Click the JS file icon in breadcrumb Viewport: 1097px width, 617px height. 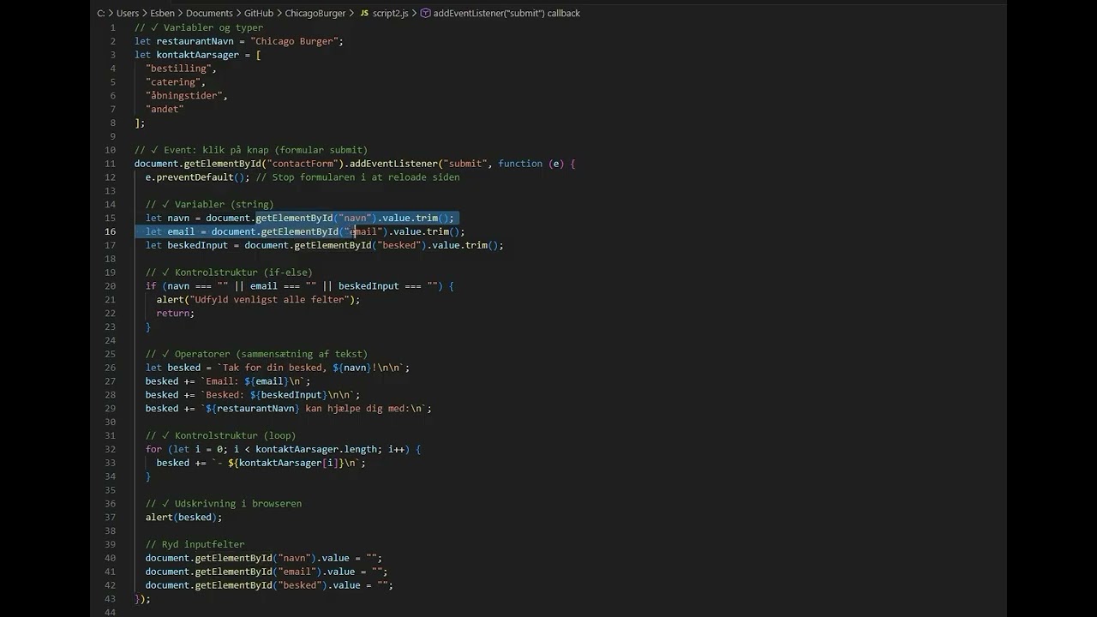coord(364,14)
